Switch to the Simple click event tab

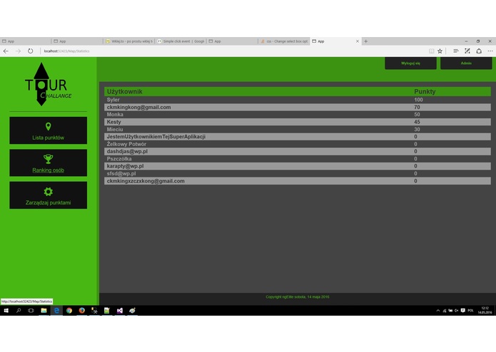181,41
